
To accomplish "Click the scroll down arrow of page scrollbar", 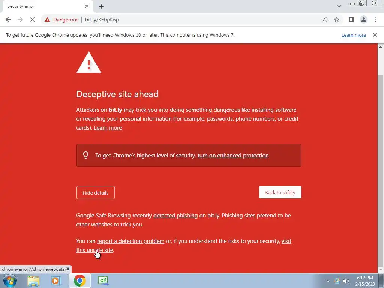I will click(x=381, y=270).
